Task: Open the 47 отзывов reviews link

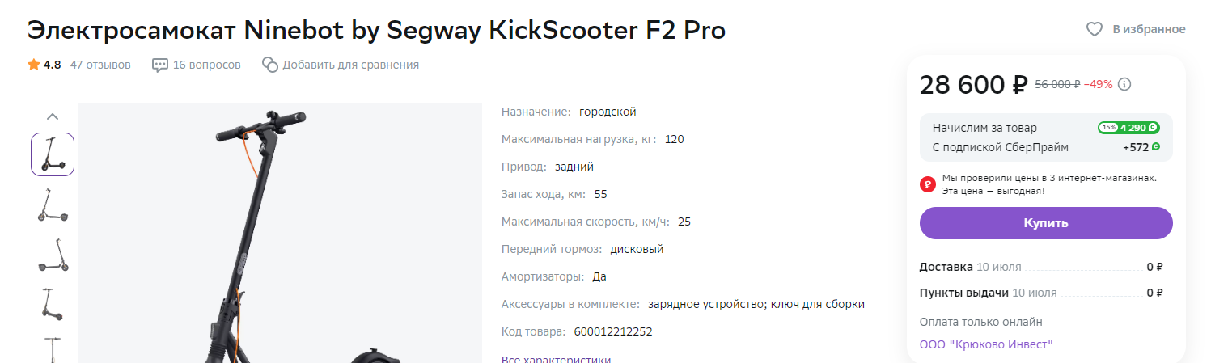Action: coord(100,65)
